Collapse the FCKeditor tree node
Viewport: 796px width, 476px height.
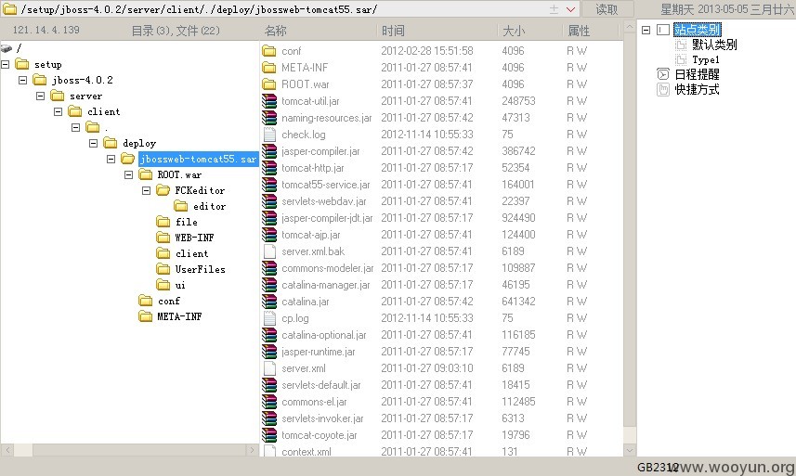[146, 190]
